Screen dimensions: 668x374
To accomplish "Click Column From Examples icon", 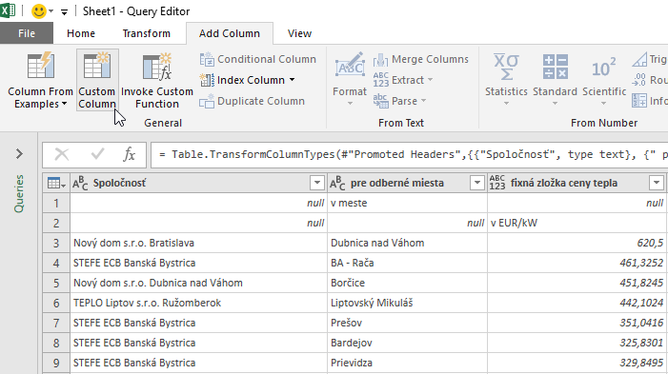I will click(40, 67).
